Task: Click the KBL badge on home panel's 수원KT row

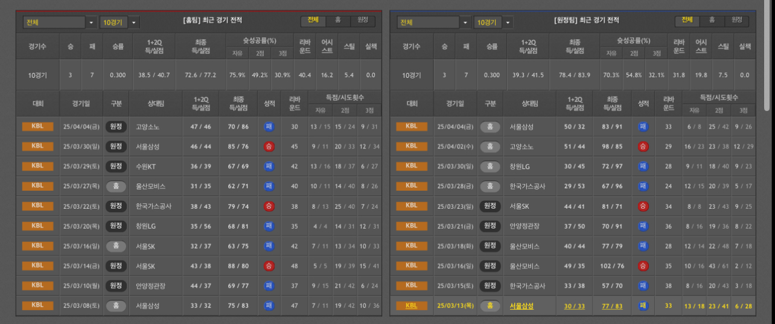Action: click(37, 166)
